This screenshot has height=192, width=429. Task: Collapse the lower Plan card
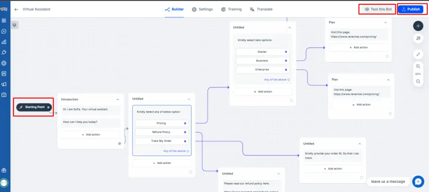click(388, 80)
